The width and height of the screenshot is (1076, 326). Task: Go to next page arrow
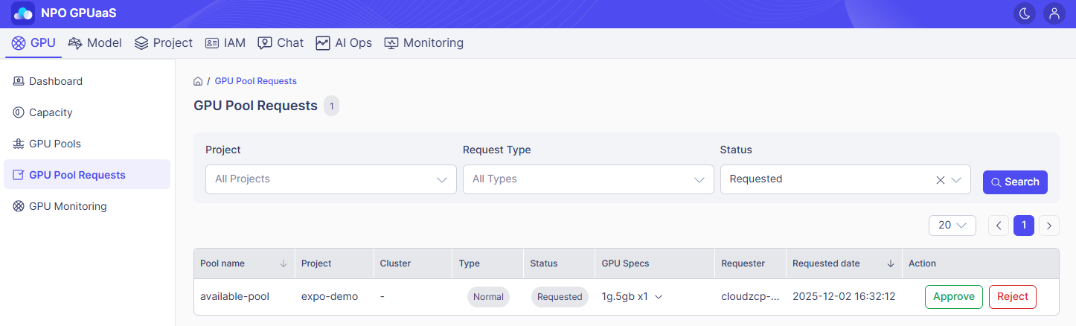pos(1049,225)
